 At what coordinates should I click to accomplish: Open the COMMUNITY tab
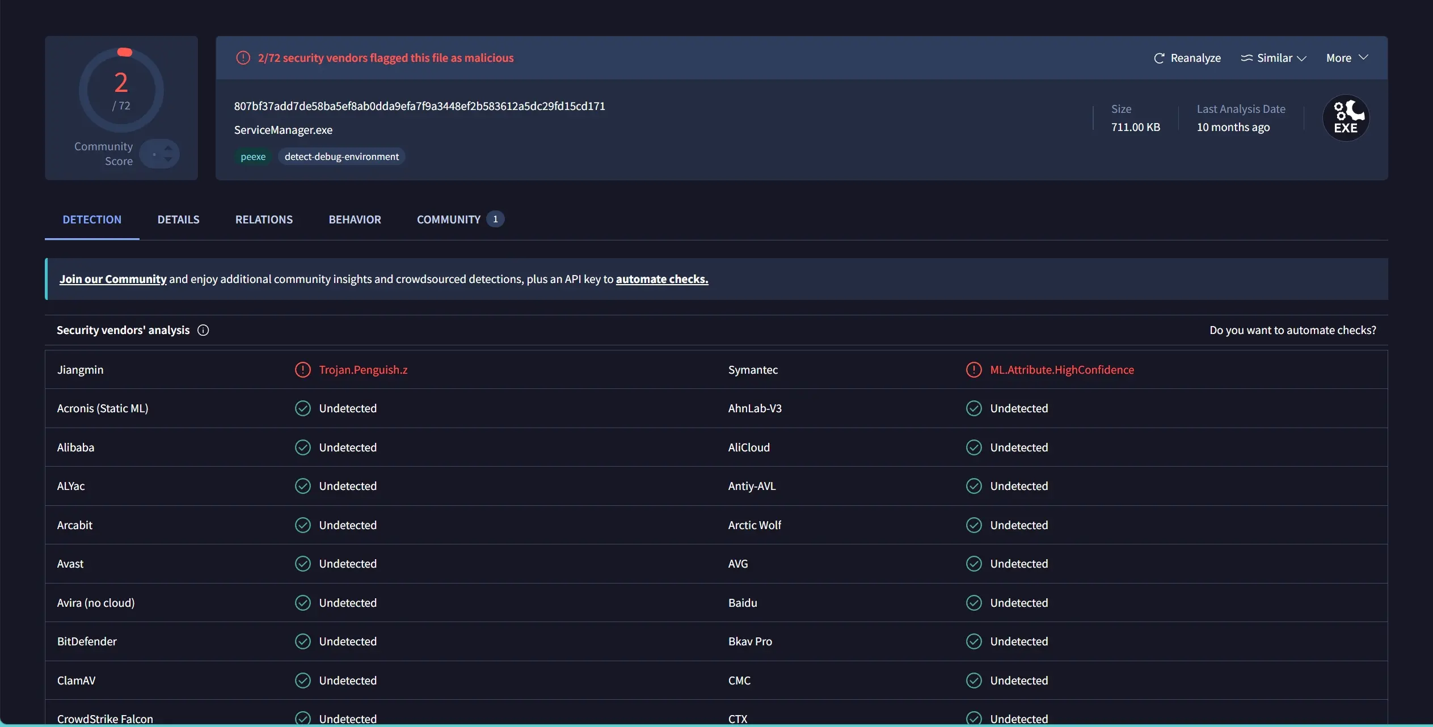[460, 219]
